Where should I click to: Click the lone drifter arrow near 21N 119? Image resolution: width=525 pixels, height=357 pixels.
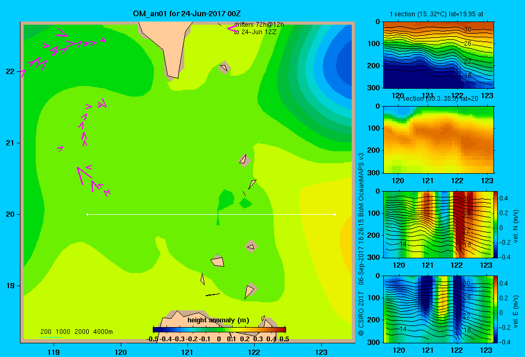60,149
